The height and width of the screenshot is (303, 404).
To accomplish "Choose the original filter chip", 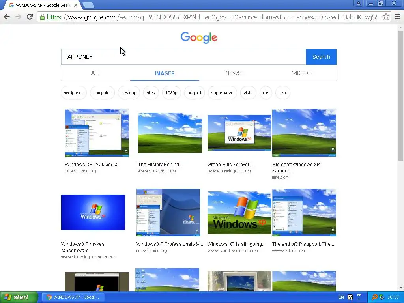I will point(194,93).
